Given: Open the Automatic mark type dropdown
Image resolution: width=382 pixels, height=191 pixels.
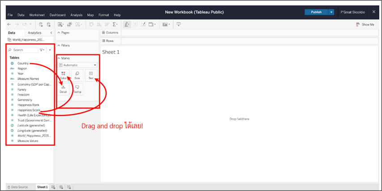Looking at the screenshot, I should [77, 65].
